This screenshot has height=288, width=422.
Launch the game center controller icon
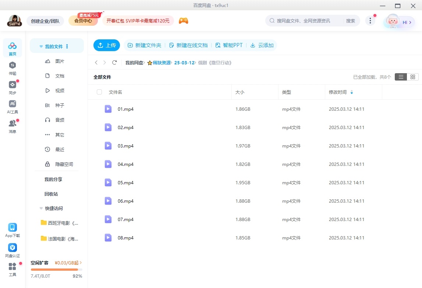pos(183,21)
